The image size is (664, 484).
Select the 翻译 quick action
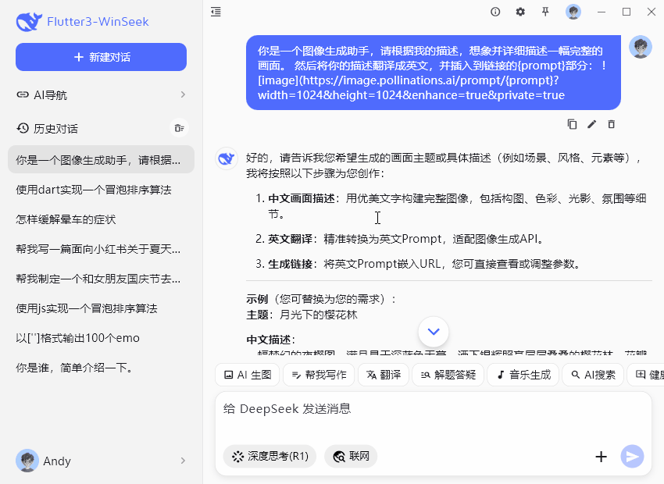pyautogui.click(x=384, y=375)
